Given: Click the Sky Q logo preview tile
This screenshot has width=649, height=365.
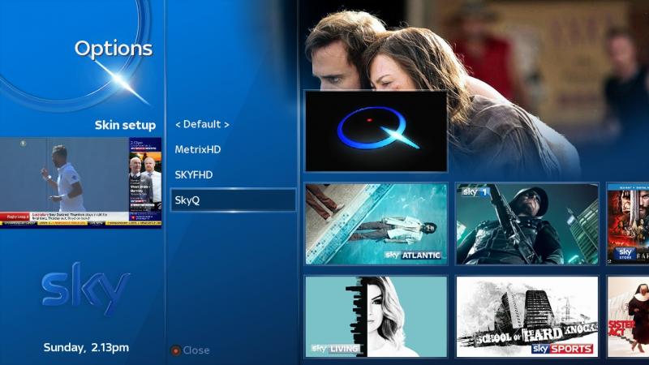Looking at the screenshot, I should [x=376, y=131].
